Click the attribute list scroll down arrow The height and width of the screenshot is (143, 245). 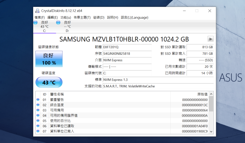pyautogui.click(x=211, y=131)
